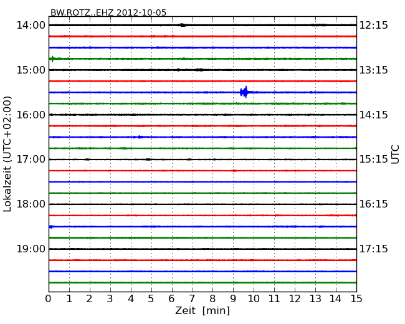The height and width of the screenshot is (324, 405).
Task: Click the vertical UTC axis label on right
Action: 395,155
